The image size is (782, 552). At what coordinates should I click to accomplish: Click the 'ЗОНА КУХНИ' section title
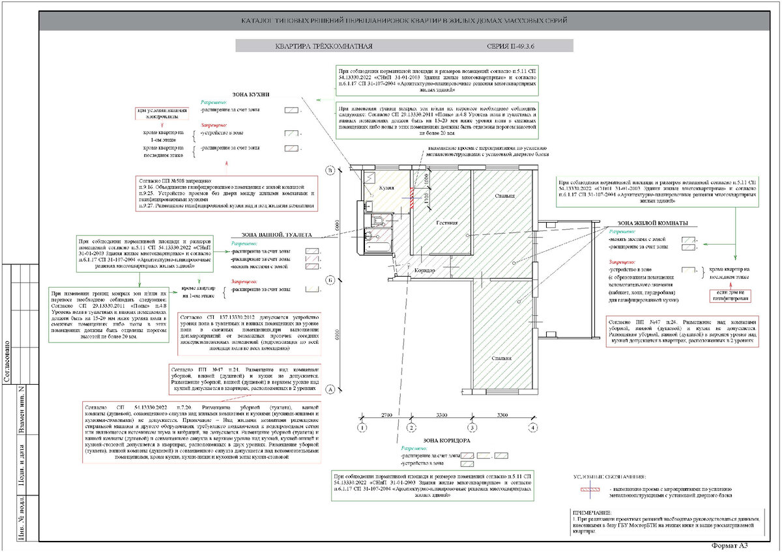point(251,95)
